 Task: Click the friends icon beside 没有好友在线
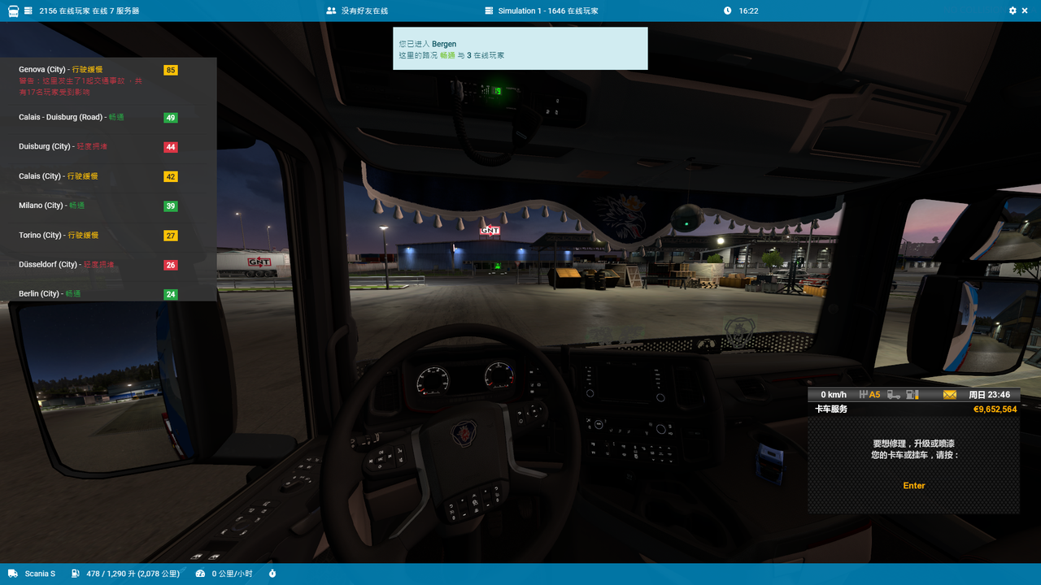(331, 11)
